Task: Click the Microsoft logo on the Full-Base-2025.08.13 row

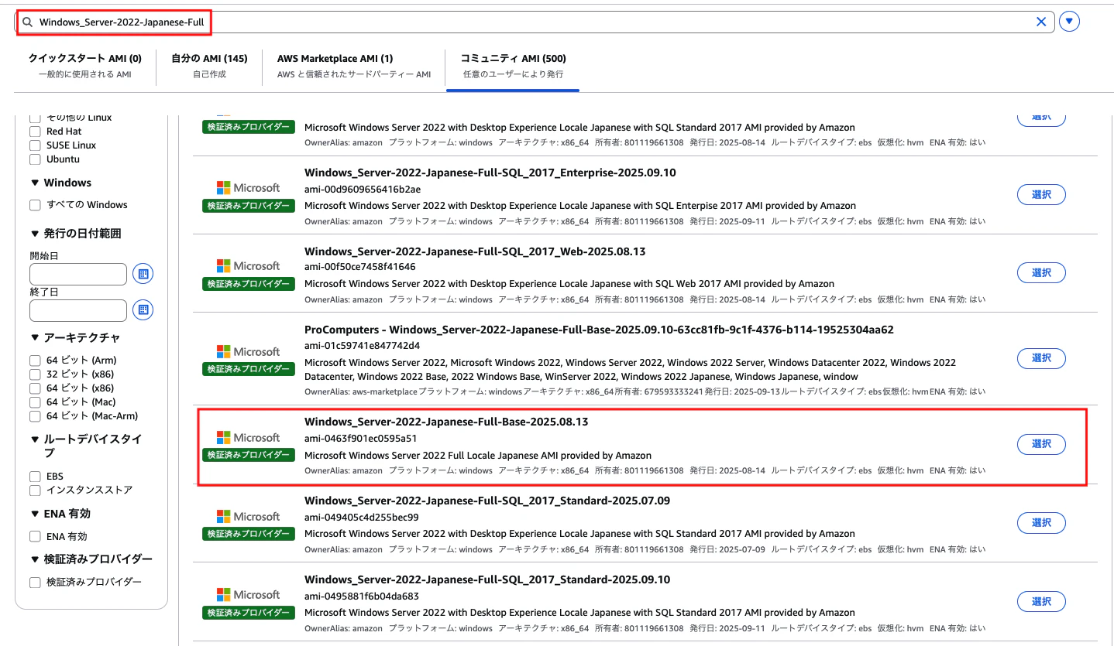Action: [x=249, y=438]
